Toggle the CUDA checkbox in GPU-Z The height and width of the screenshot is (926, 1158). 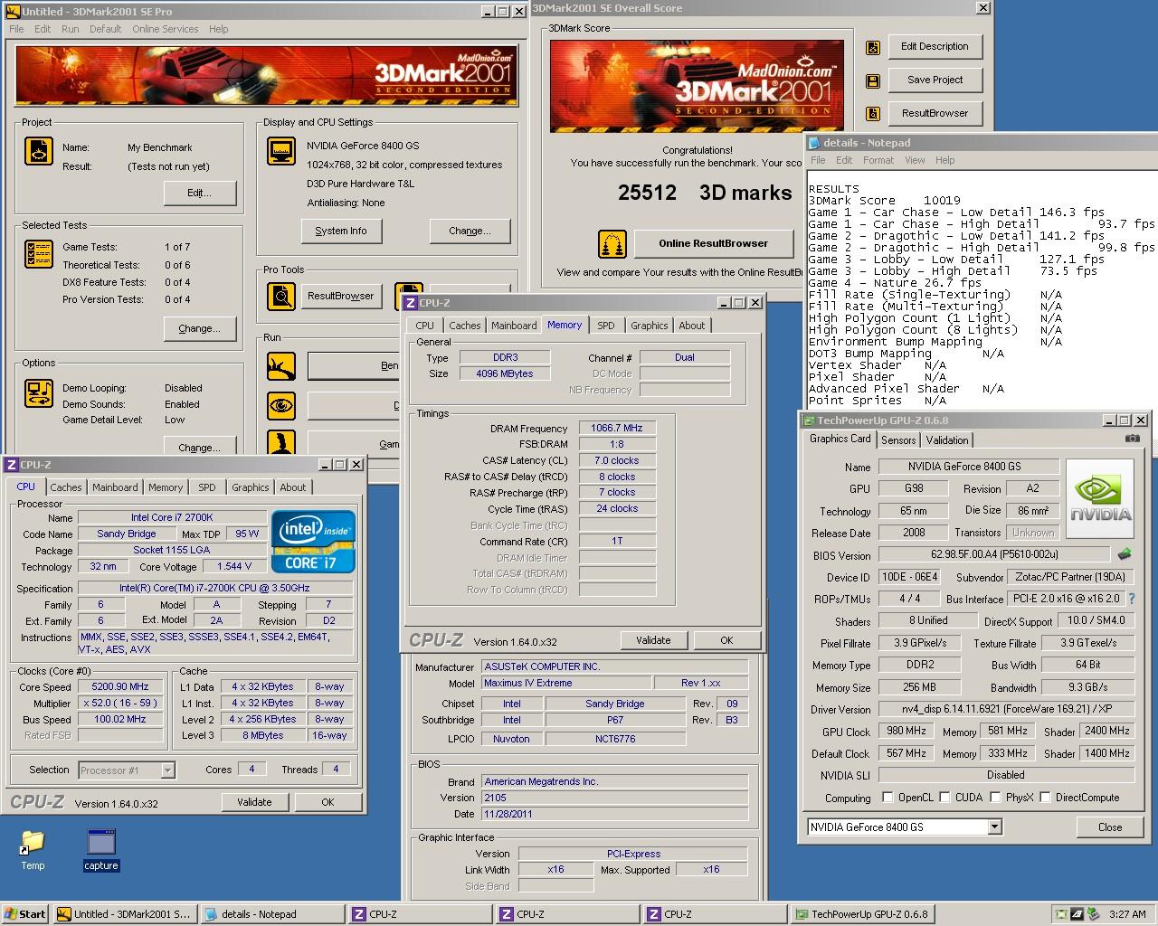pos(945,798)
